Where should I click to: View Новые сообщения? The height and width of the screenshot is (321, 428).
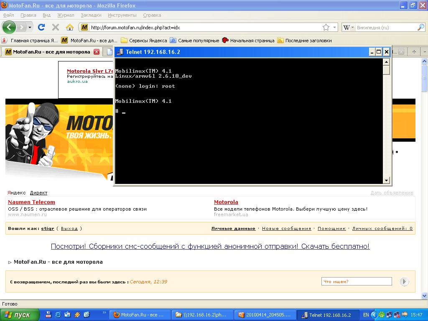(x=287, y=229)
